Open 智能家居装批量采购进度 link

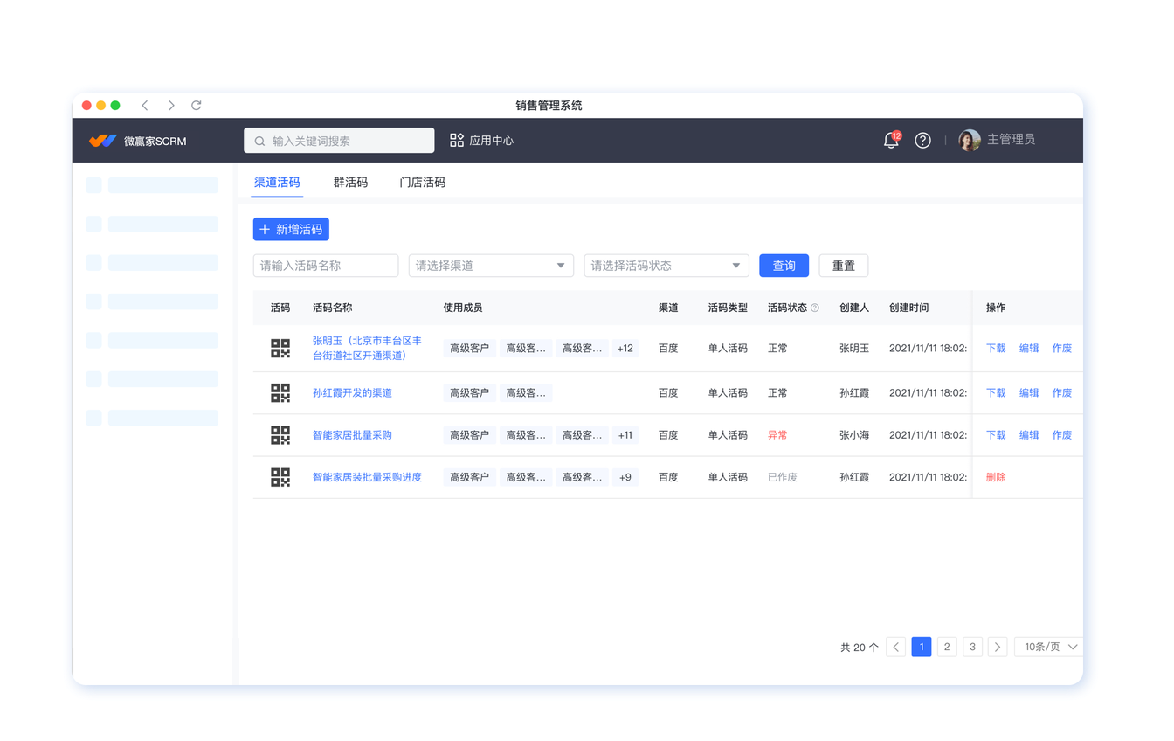pyautogui.click(x=367, y=477)
